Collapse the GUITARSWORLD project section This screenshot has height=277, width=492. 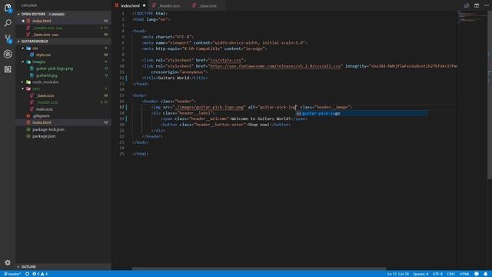coord(18,41)
